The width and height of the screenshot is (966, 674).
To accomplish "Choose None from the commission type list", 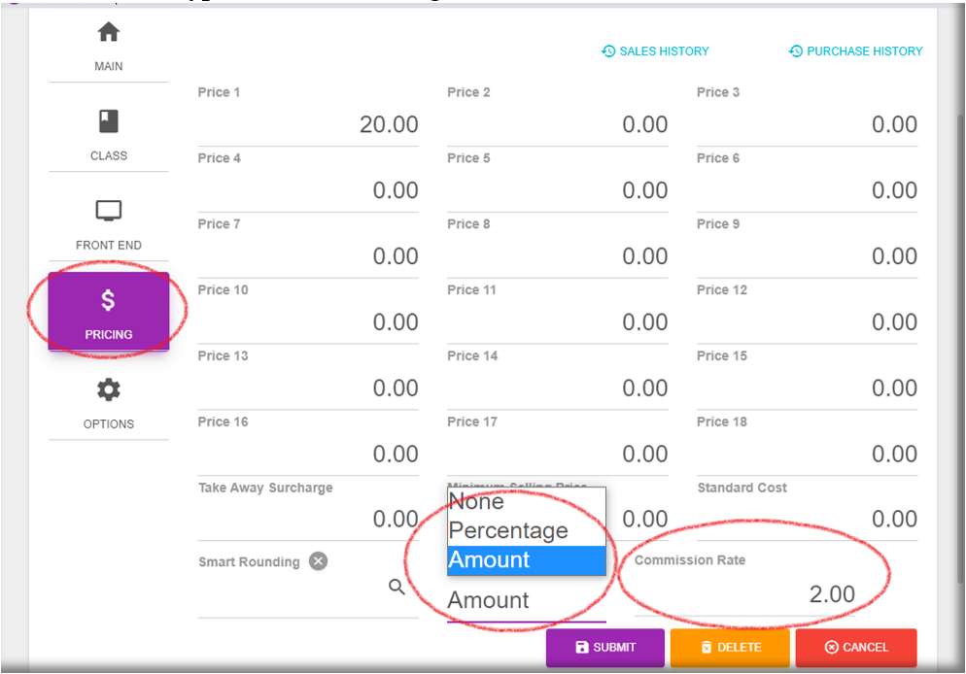I will [526, 502].
